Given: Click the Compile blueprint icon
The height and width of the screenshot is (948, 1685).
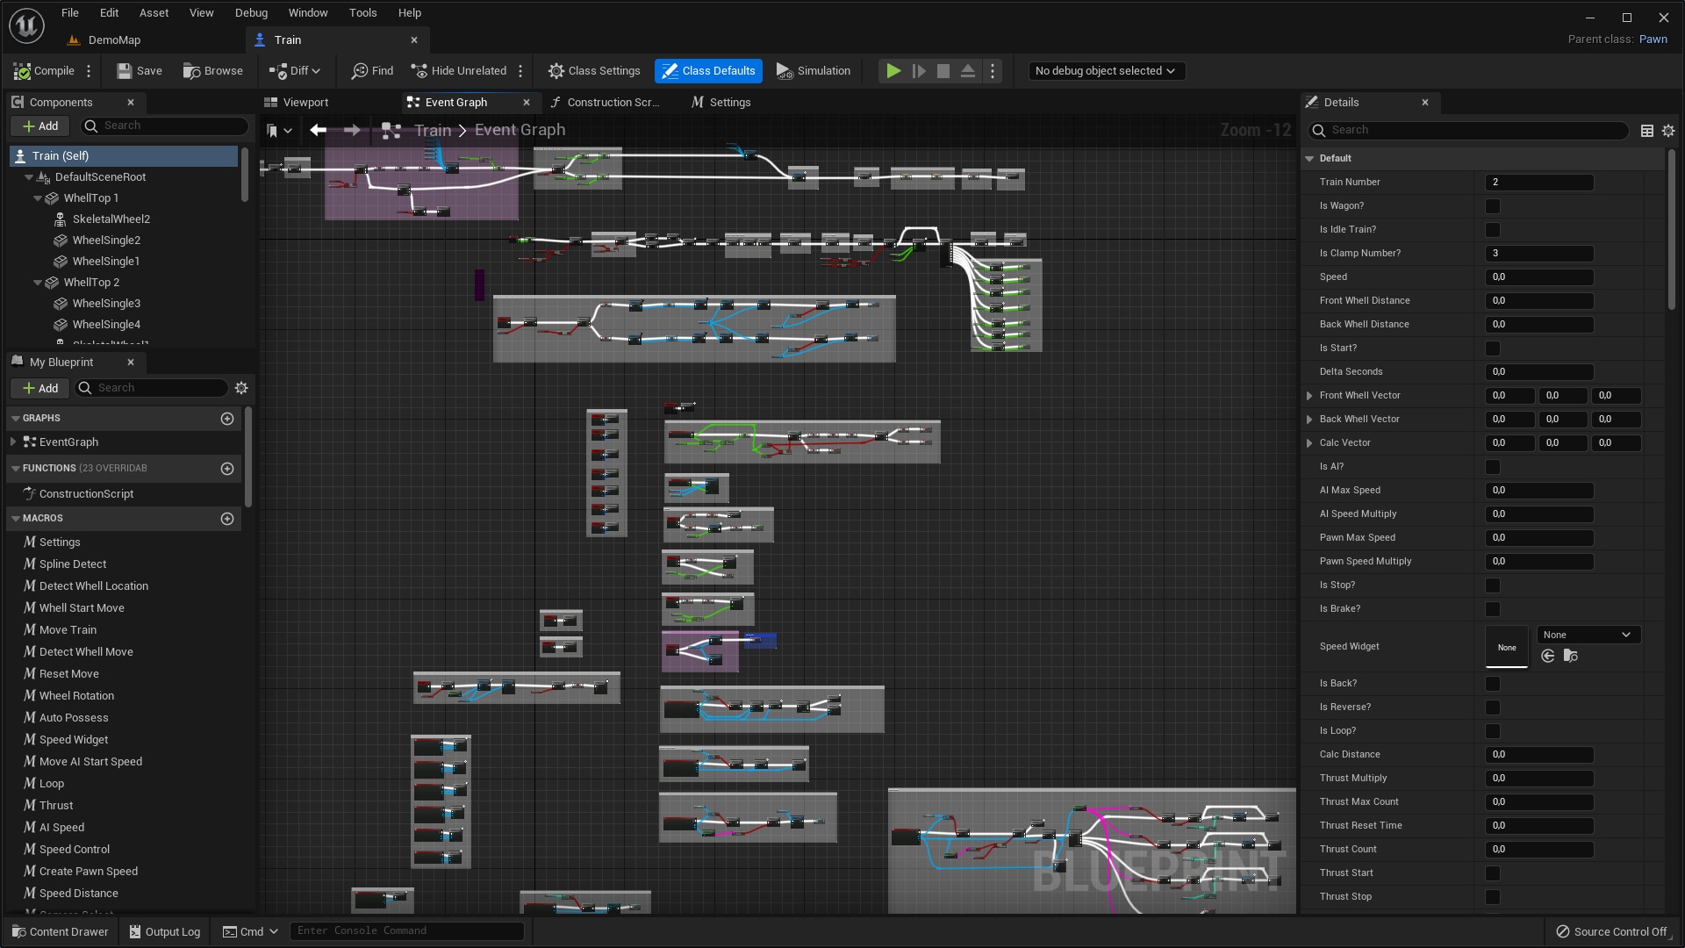Looking at the screenshot, I should point(23,71).
